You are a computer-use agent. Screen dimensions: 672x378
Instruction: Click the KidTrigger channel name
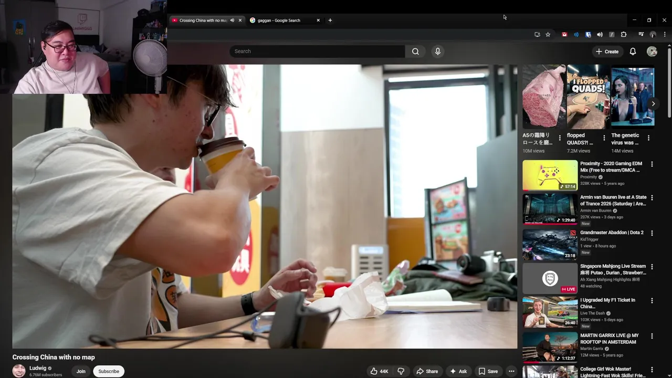(x=591, y=239)
